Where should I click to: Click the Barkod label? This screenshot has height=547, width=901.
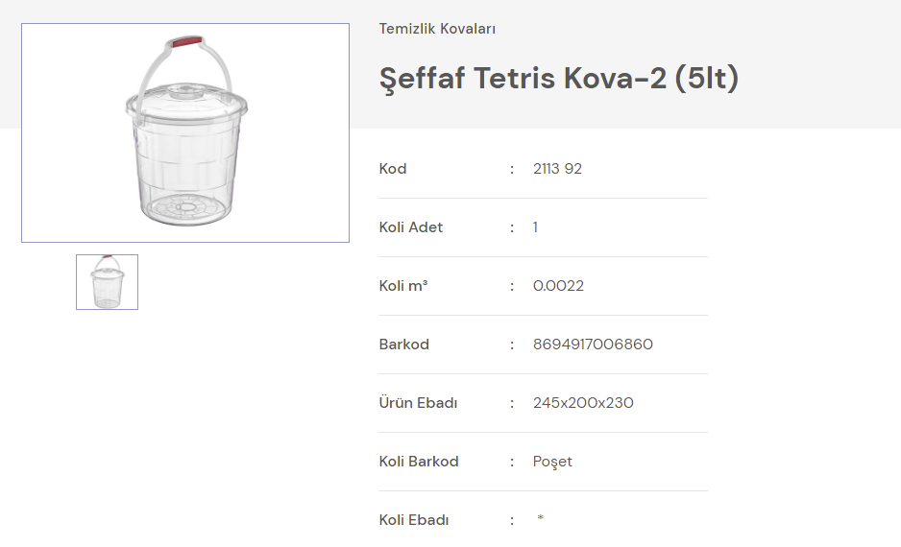click(404, 345)
